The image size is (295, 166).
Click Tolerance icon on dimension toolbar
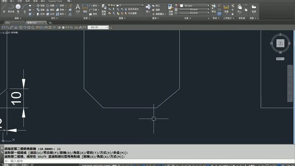[x=59, y=28]
